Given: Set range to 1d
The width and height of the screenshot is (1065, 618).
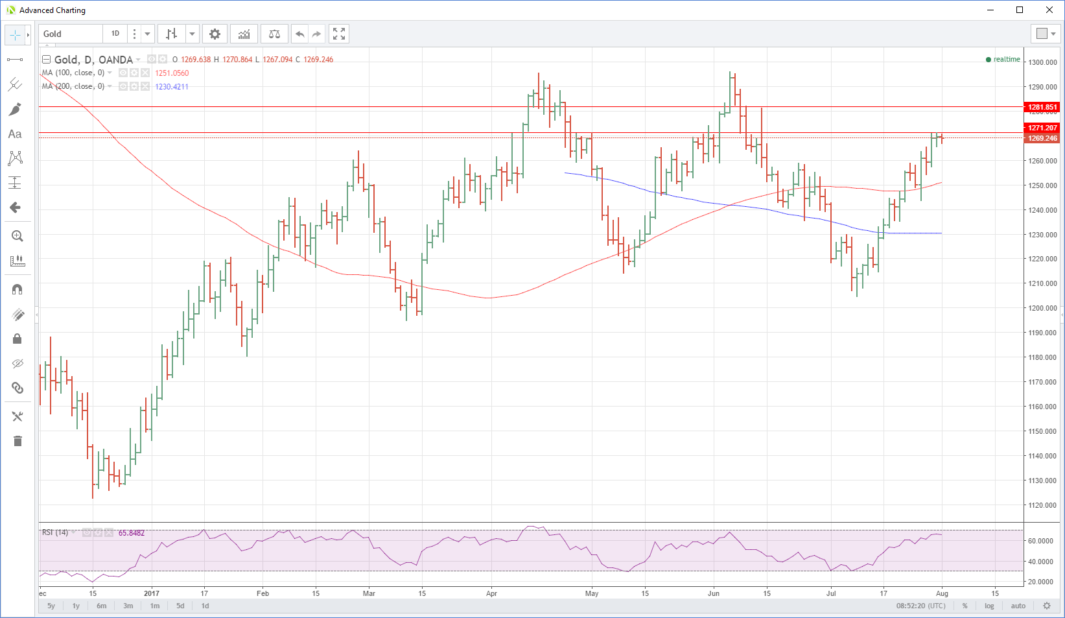Looking at the screenshot, I should pyautogui.click(x=205, y=606).
